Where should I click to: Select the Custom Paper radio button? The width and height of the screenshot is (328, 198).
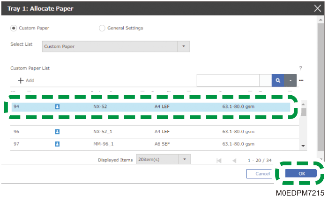click(14, 28)
